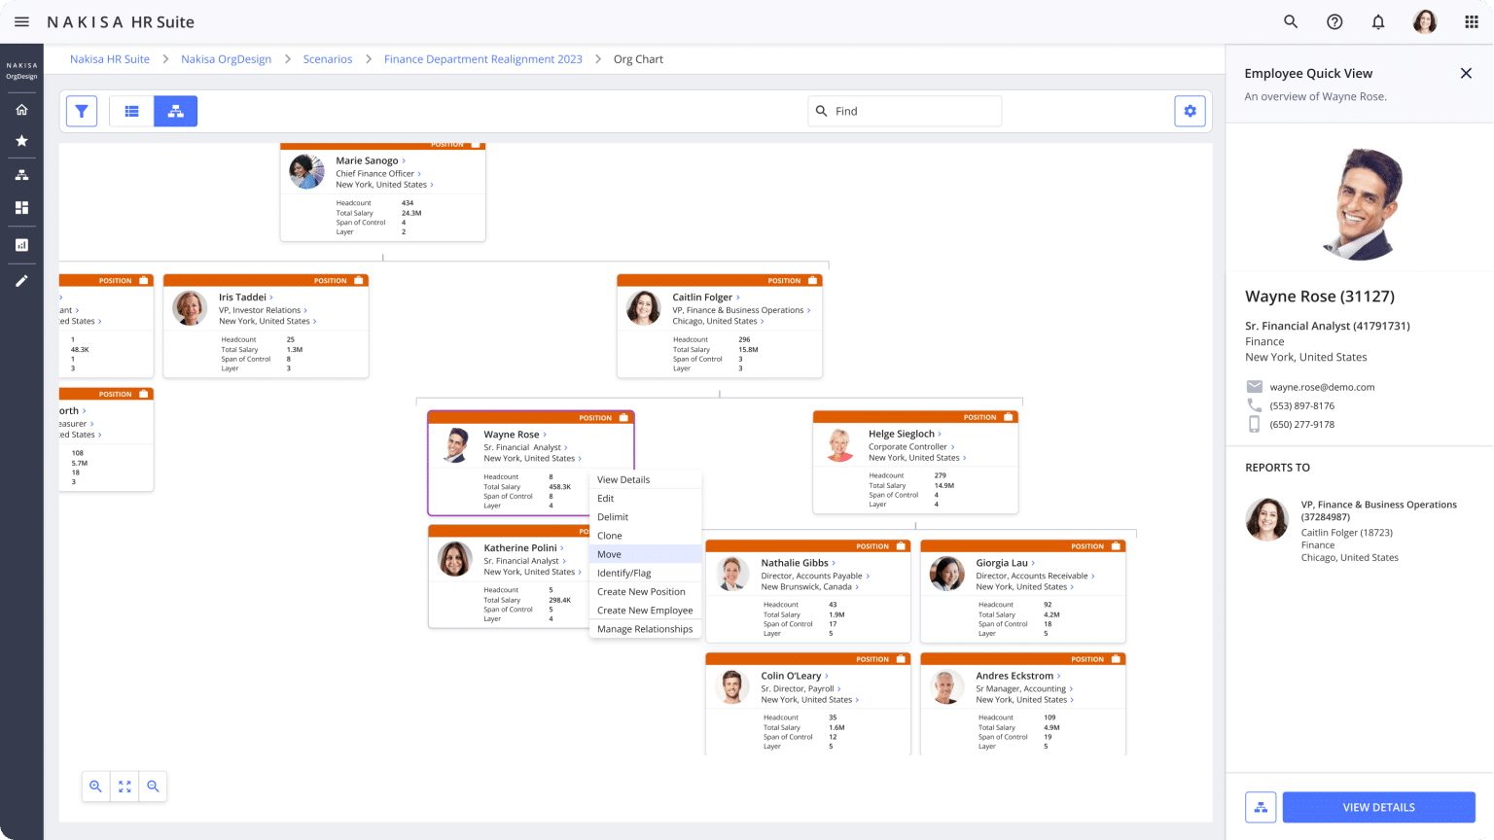Screen dimensions: 1494x840
Task: Switch to list view mode
Action: 131,111
